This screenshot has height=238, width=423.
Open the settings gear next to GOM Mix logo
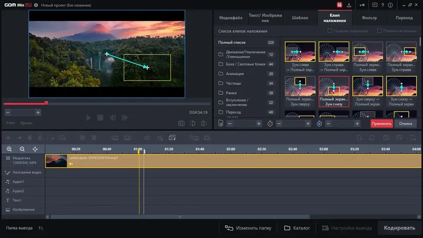click(x=36, y=5)
